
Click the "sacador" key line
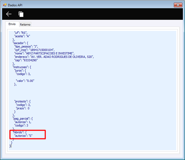pos(20,43)
